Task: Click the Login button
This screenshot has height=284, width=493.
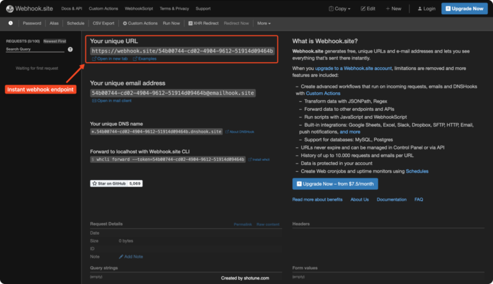Action: click(425, 8)
